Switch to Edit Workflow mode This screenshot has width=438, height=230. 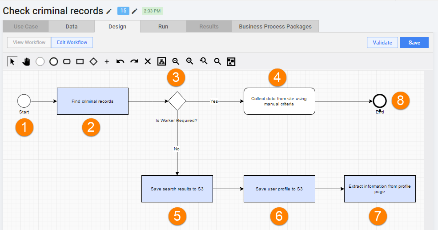72,42
